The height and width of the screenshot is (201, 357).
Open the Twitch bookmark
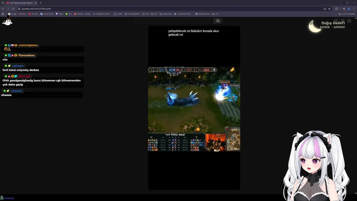tap(59, 14)
